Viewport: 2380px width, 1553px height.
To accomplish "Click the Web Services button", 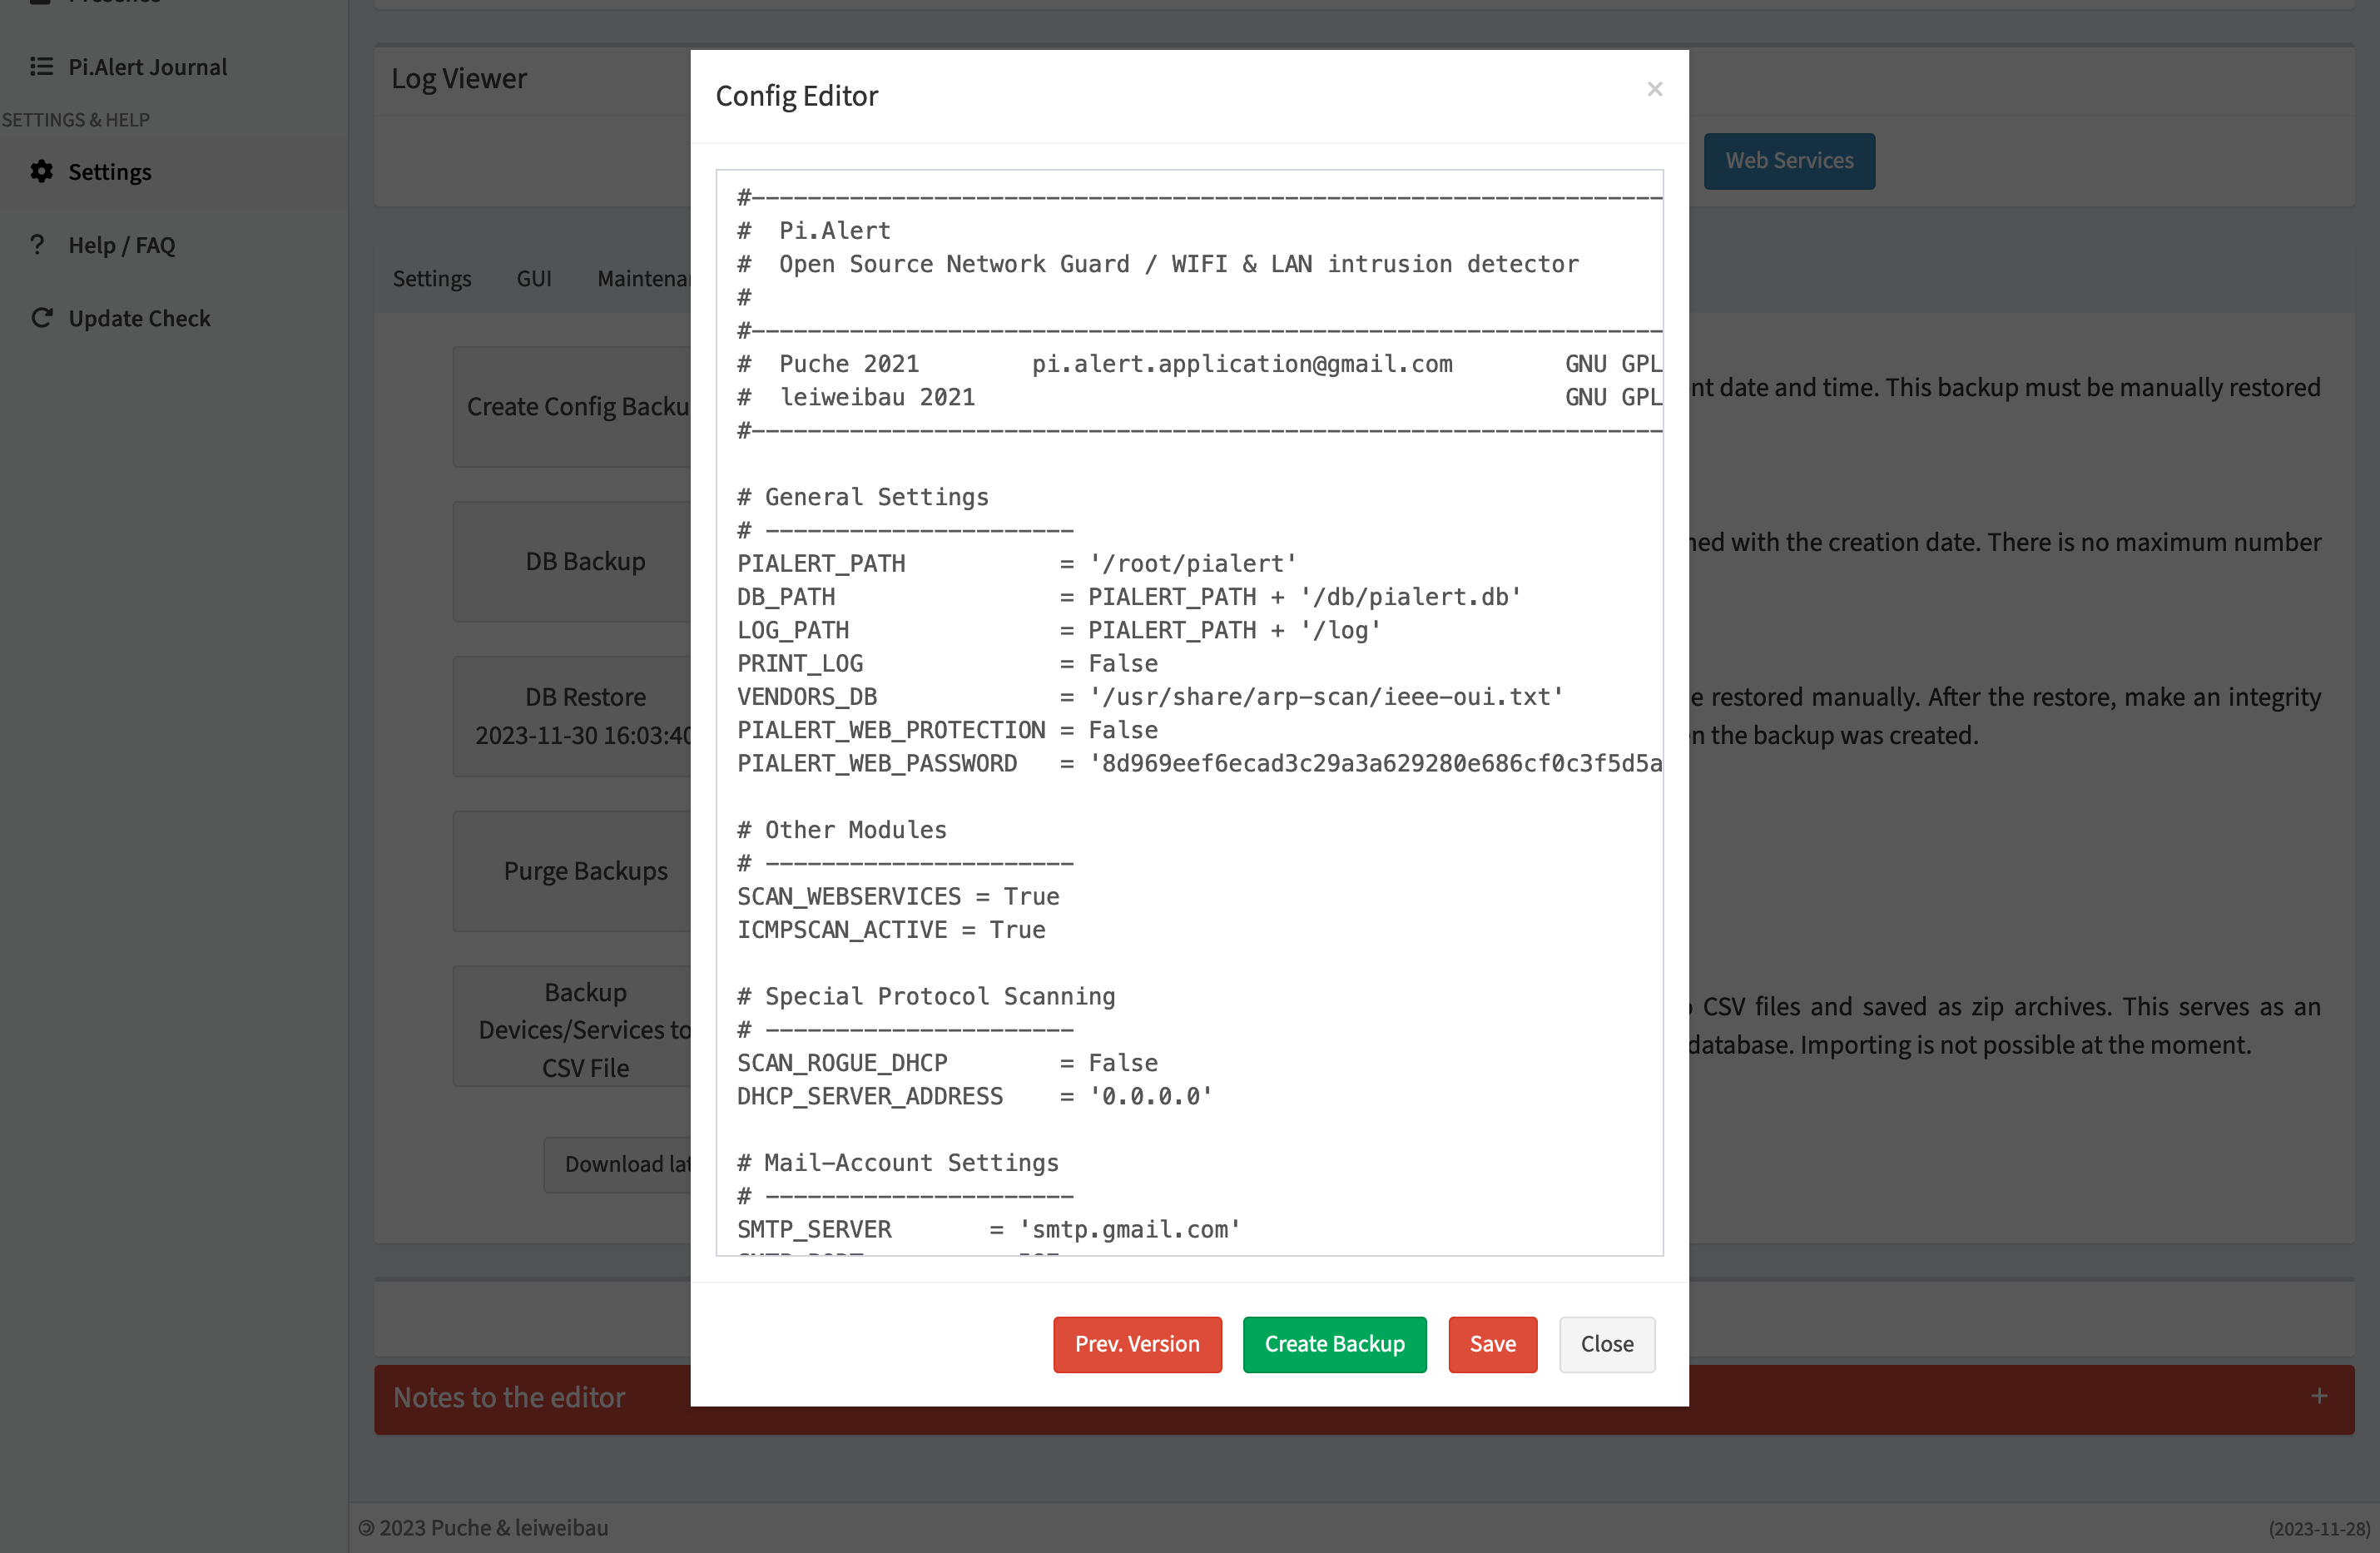I will pos(1788,160).
